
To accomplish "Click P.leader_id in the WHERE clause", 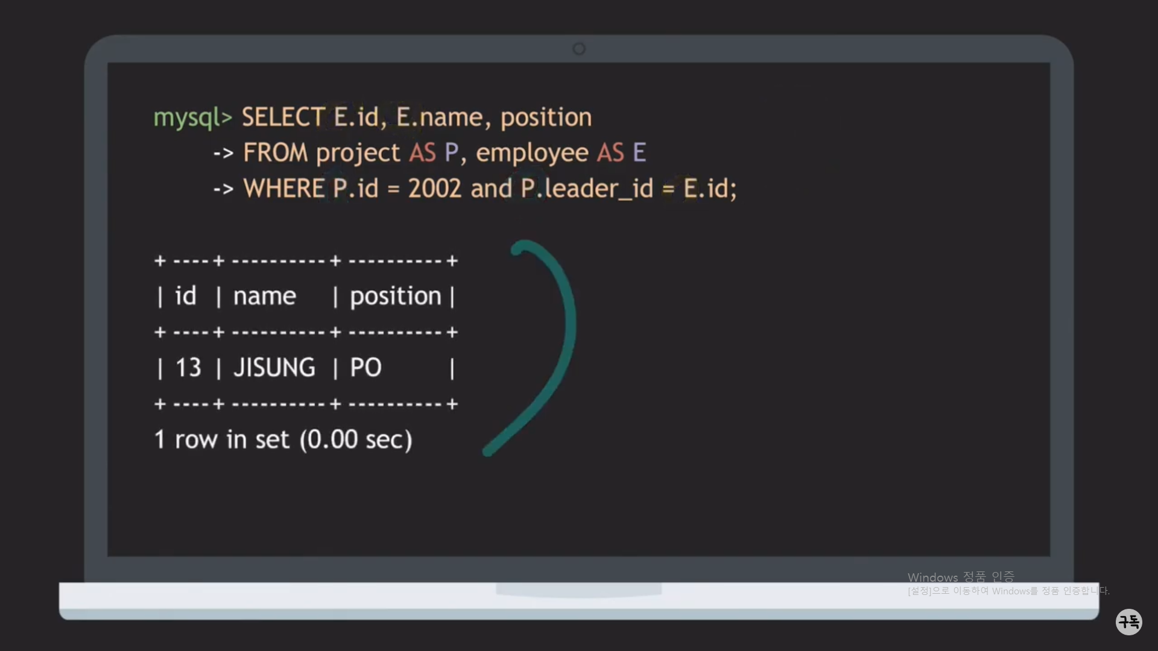I will click(x=587, y=189).
